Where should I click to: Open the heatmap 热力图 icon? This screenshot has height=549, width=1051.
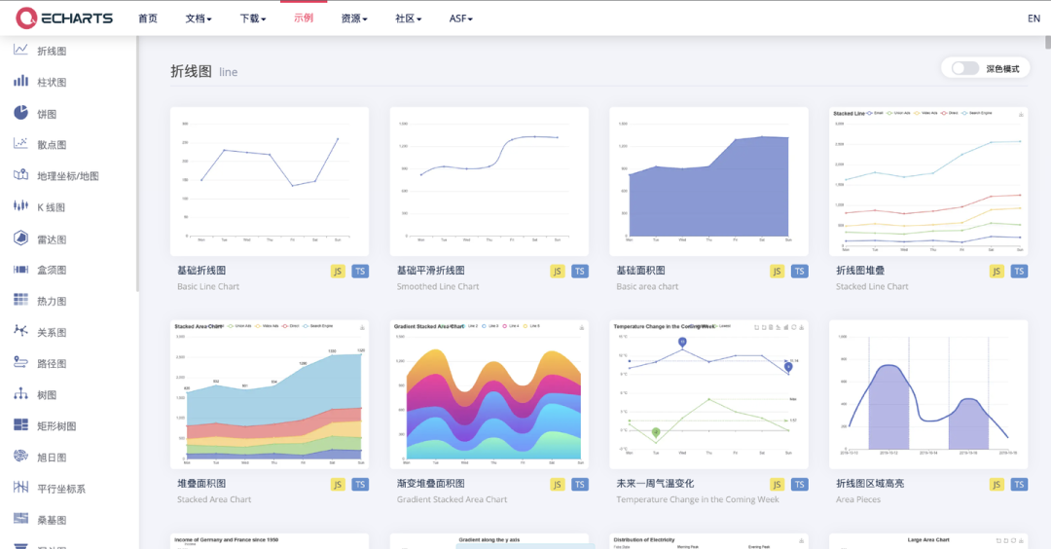[20, 300]
